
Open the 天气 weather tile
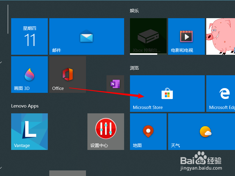202,131
